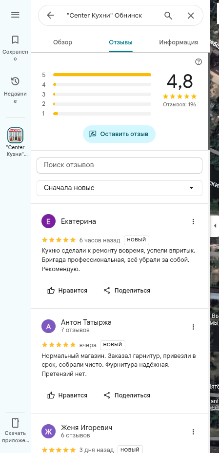Filter reviews by 4-star bar

click(97, 85)
